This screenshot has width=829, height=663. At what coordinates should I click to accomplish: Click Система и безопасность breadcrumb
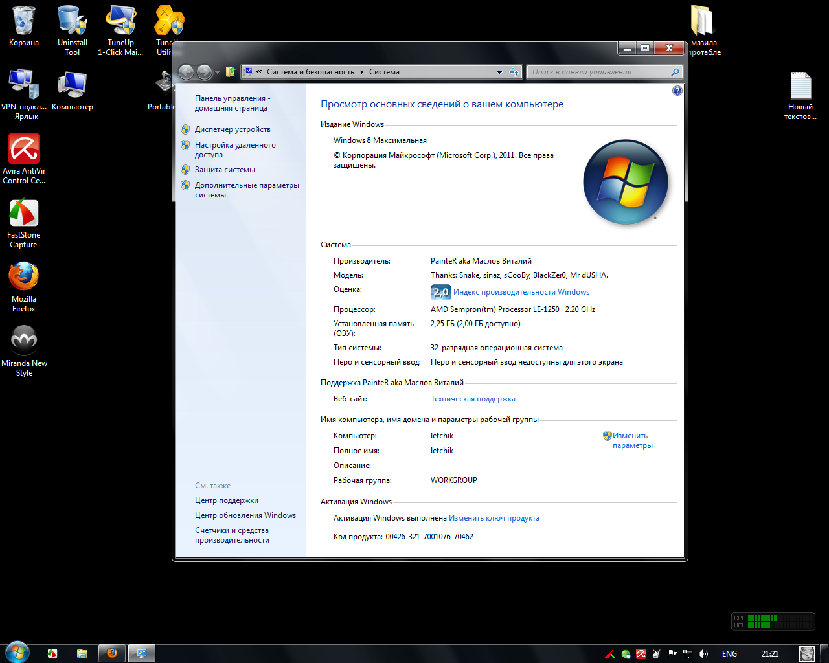(x=310, y=72)
